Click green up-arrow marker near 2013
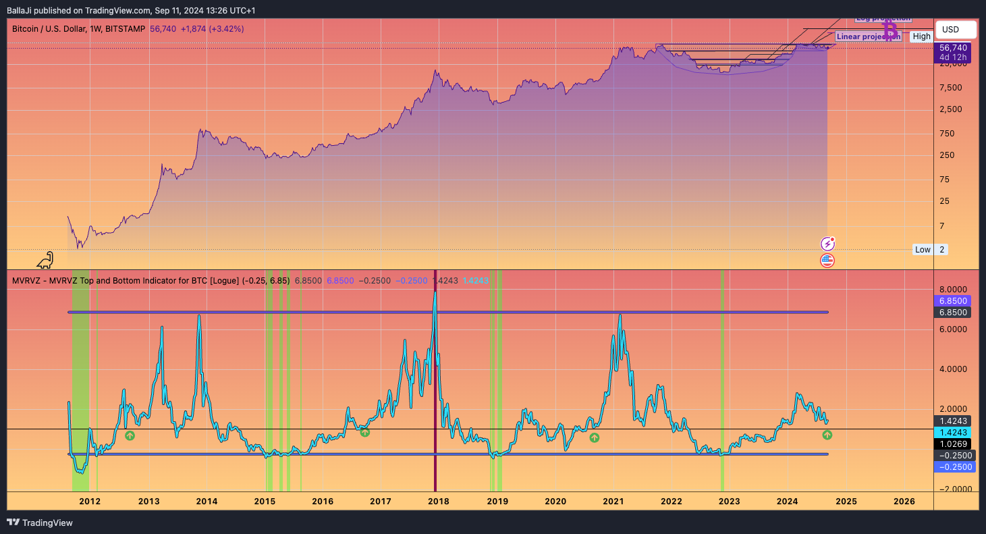Screen dimensions: 986x534 (130, 435)
